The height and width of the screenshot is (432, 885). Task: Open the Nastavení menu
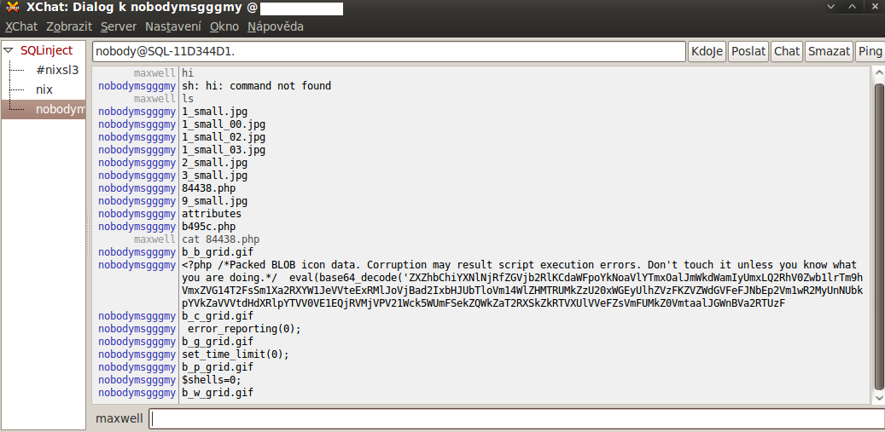click(173, 26)
